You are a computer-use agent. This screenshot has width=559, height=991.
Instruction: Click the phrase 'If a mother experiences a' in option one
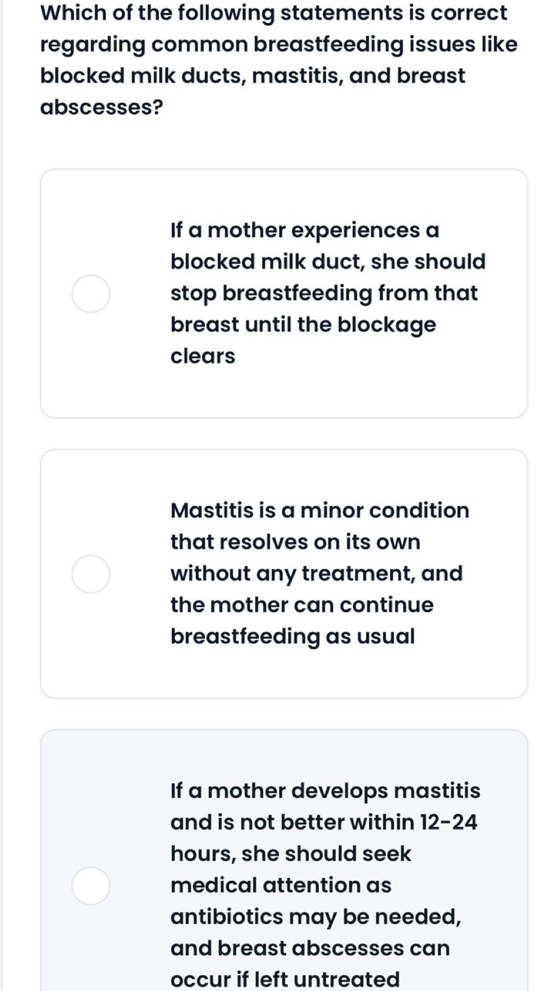click(305, 230)
